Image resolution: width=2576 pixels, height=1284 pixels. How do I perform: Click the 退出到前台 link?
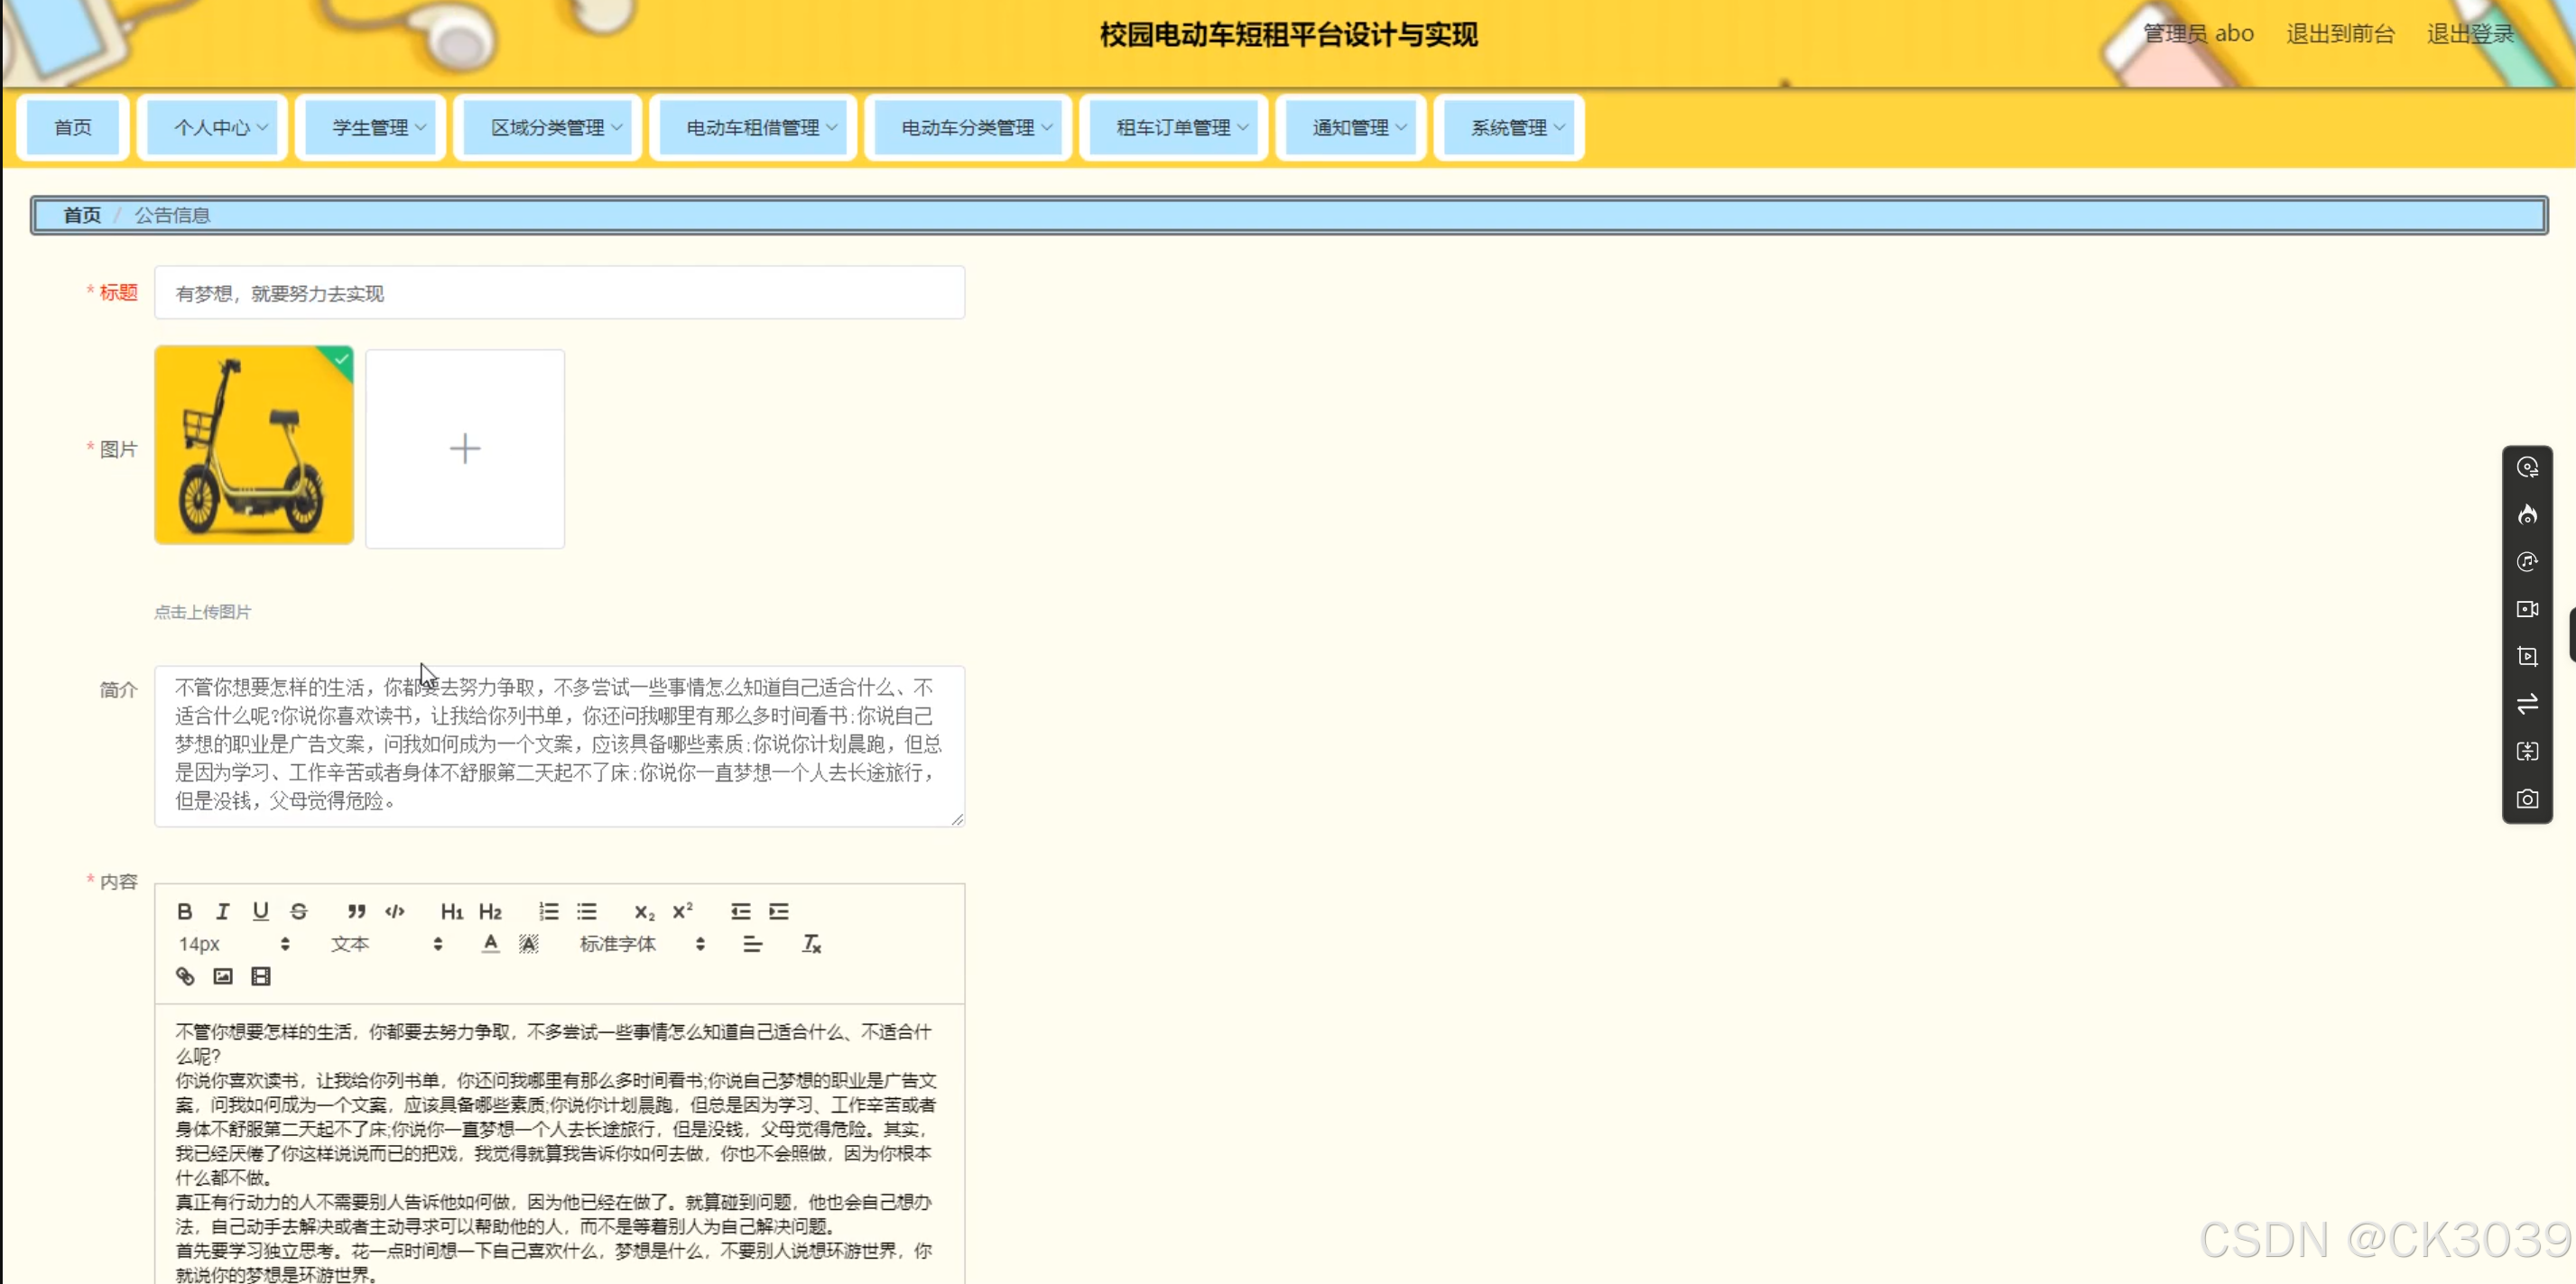click(2339, 34)
